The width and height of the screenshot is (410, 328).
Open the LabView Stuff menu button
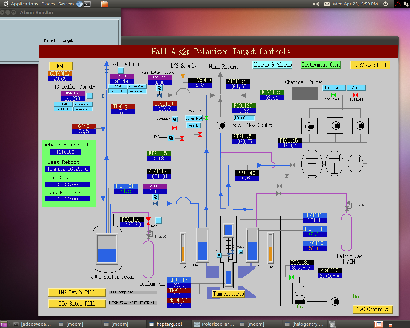coord(370,65)
